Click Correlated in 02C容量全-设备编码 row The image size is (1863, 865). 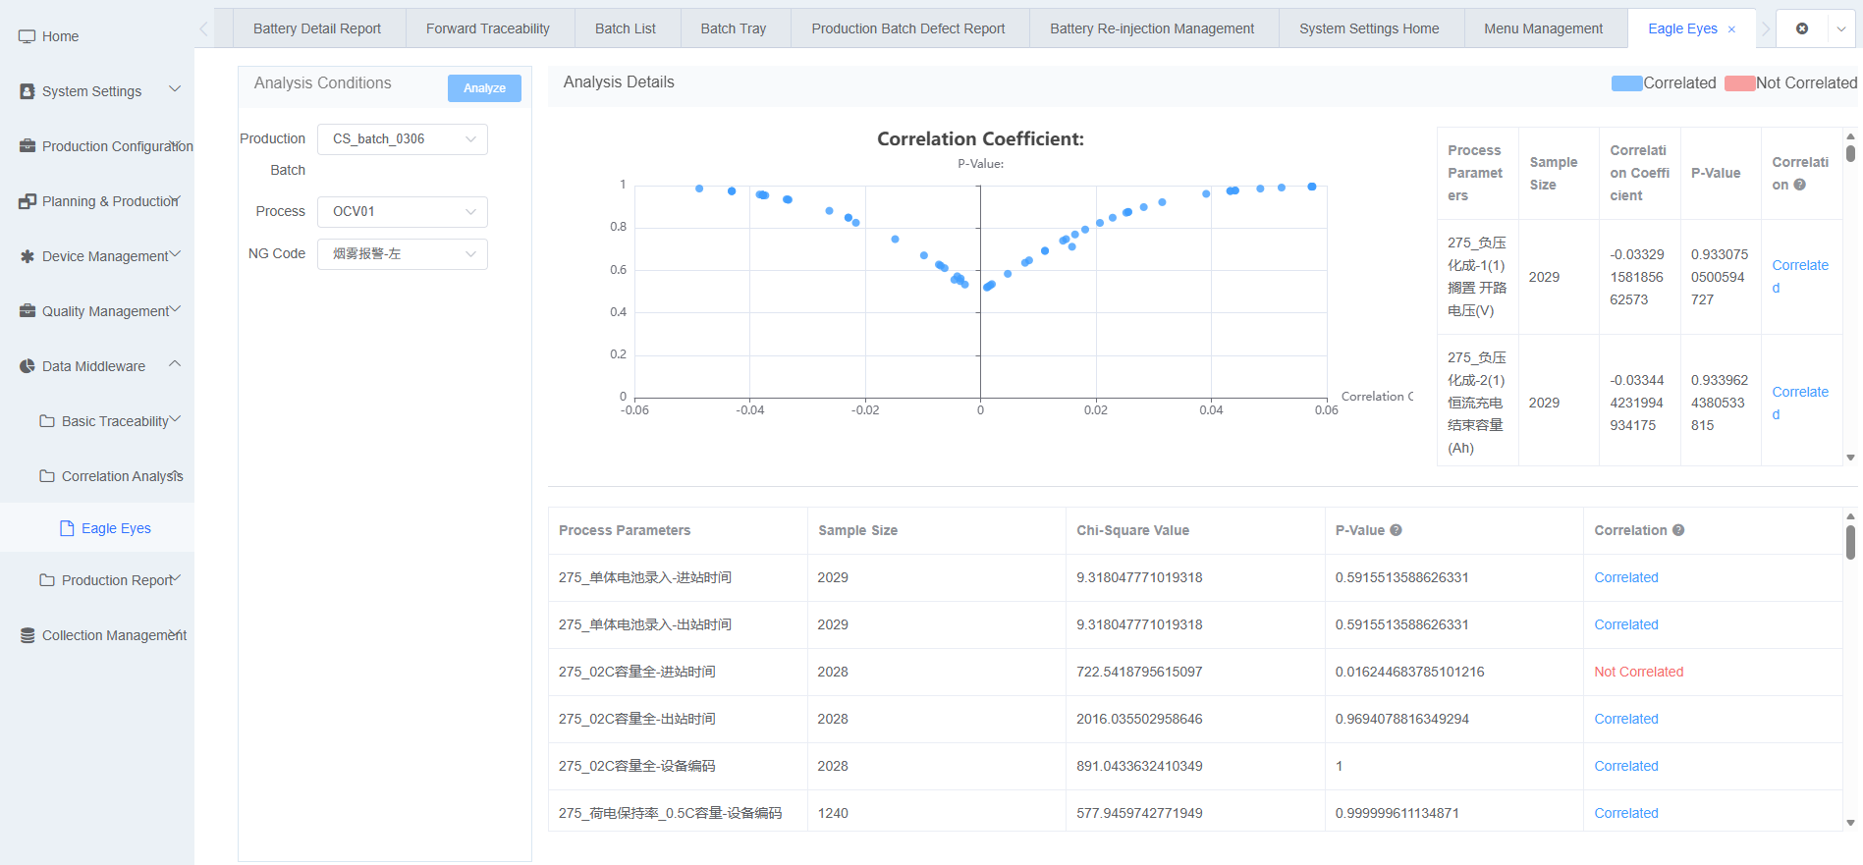click(x=1626, y=766)
